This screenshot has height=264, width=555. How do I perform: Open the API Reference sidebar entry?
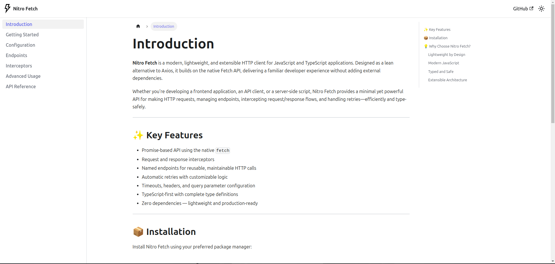tap(21, 86)
